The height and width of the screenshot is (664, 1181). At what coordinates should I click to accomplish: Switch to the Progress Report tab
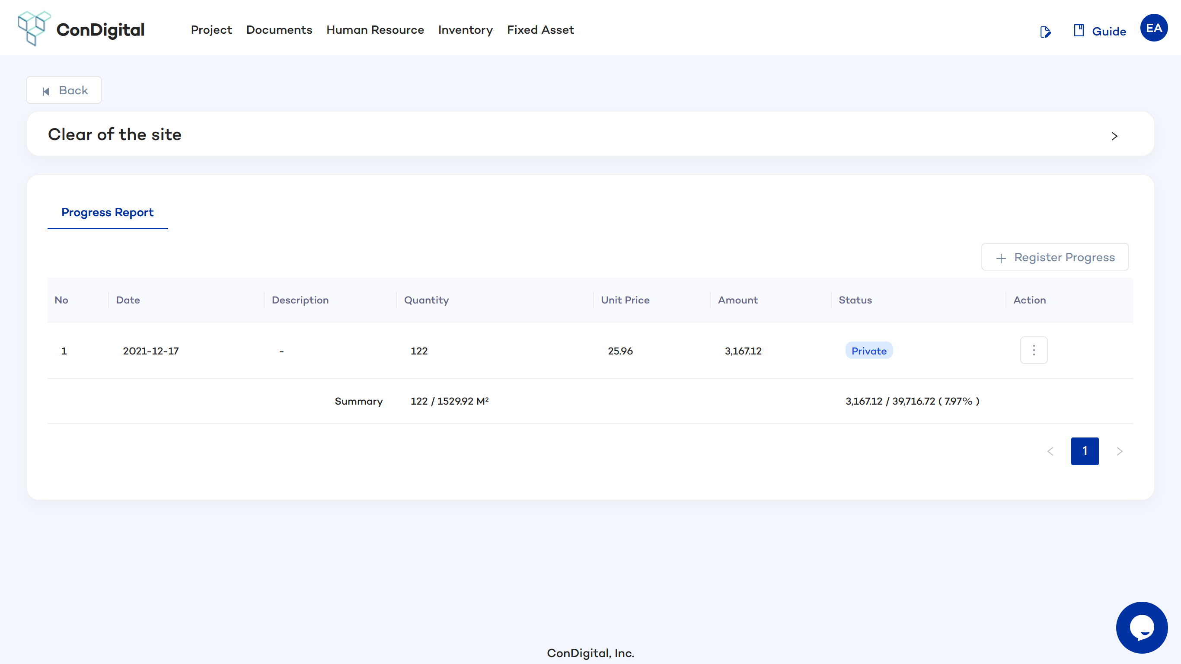[x=107, y=212]
